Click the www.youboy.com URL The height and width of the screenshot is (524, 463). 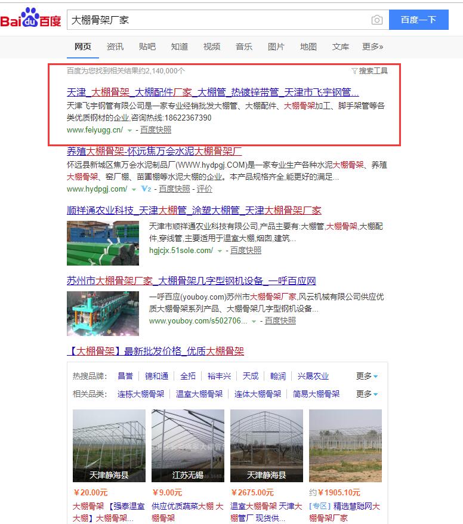pyautogui.click(x=198, y=321)
